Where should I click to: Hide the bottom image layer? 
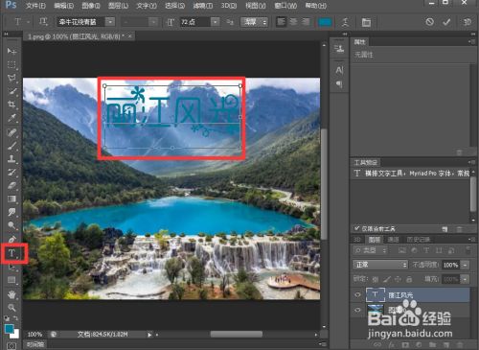point(357,310)
